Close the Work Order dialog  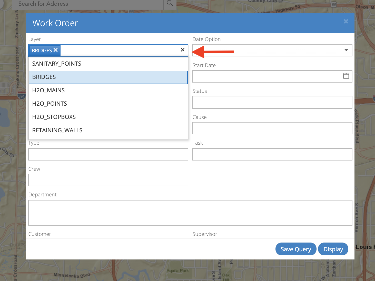(x=346, y=21)
